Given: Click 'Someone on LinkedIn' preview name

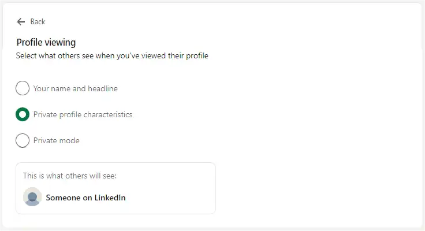Looking at the screenshot, I should point(85,198).
